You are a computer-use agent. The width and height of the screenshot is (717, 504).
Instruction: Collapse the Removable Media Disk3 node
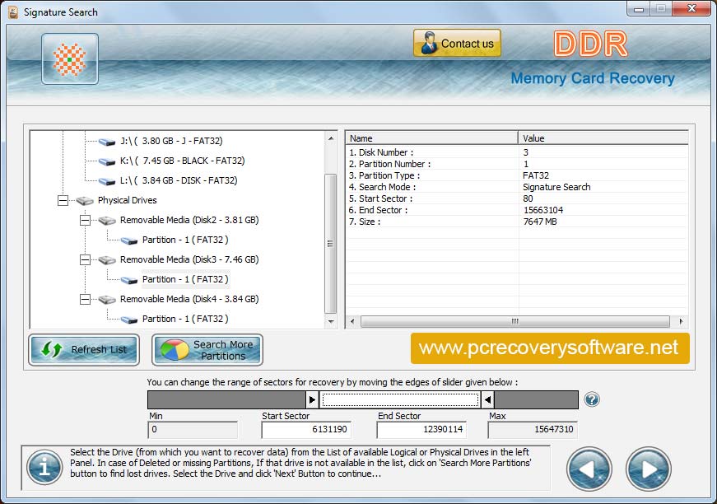85,259
